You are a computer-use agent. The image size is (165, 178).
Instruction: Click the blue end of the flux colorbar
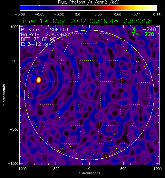(23, 8)
